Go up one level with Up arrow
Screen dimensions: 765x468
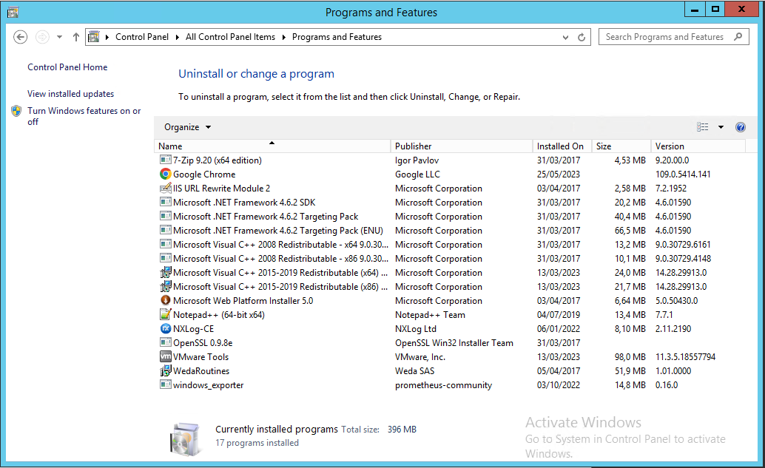(75, 37)
